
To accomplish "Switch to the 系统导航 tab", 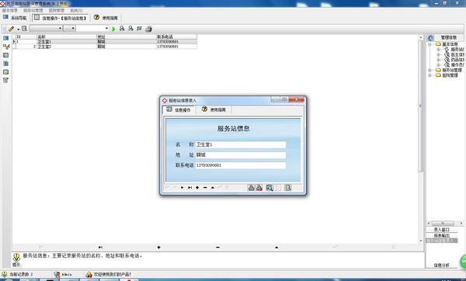I will click(15, 18).
